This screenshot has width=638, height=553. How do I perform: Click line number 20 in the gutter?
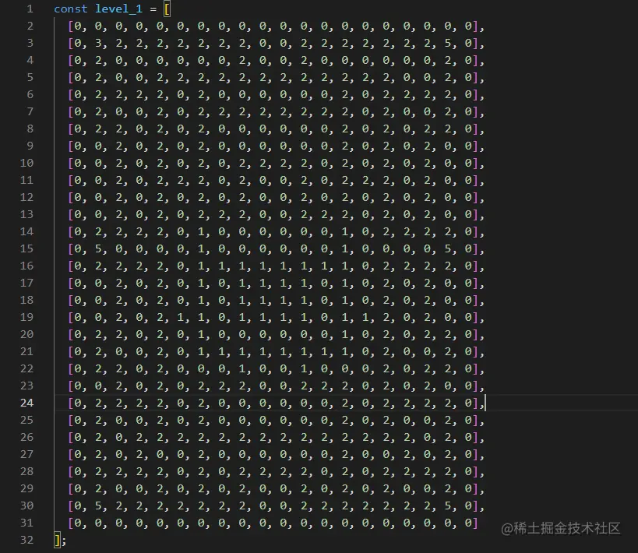click(x=26, y=334)
